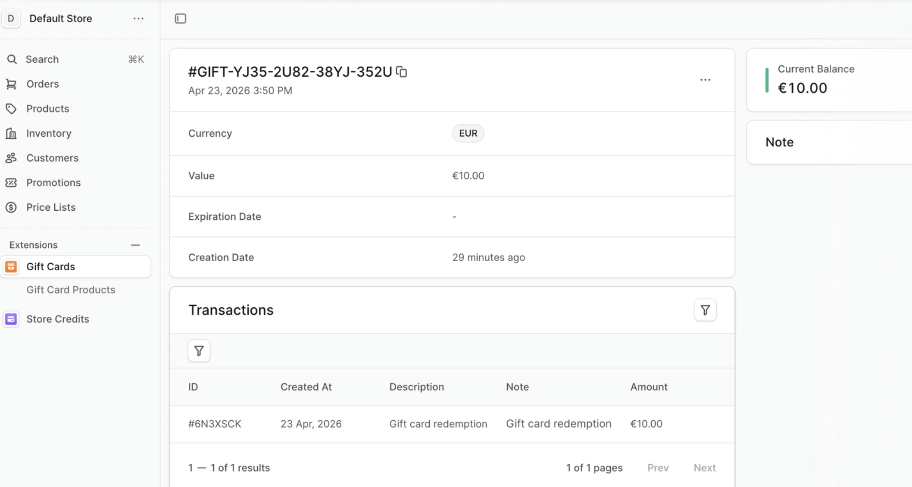Screen dimensions: 912x487
Task: Click Next pagination button
Action: tap(705, 468)
